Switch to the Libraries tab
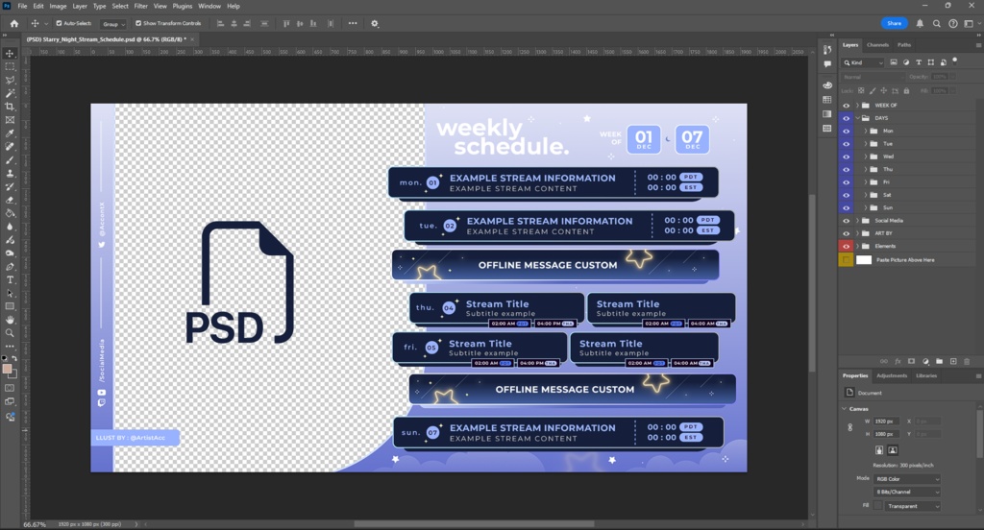 pos(926,375)
